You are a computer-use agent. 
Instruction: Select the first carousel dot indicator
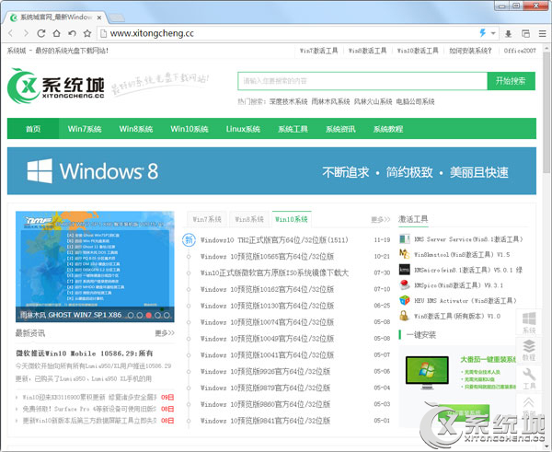tap(131, 316)
